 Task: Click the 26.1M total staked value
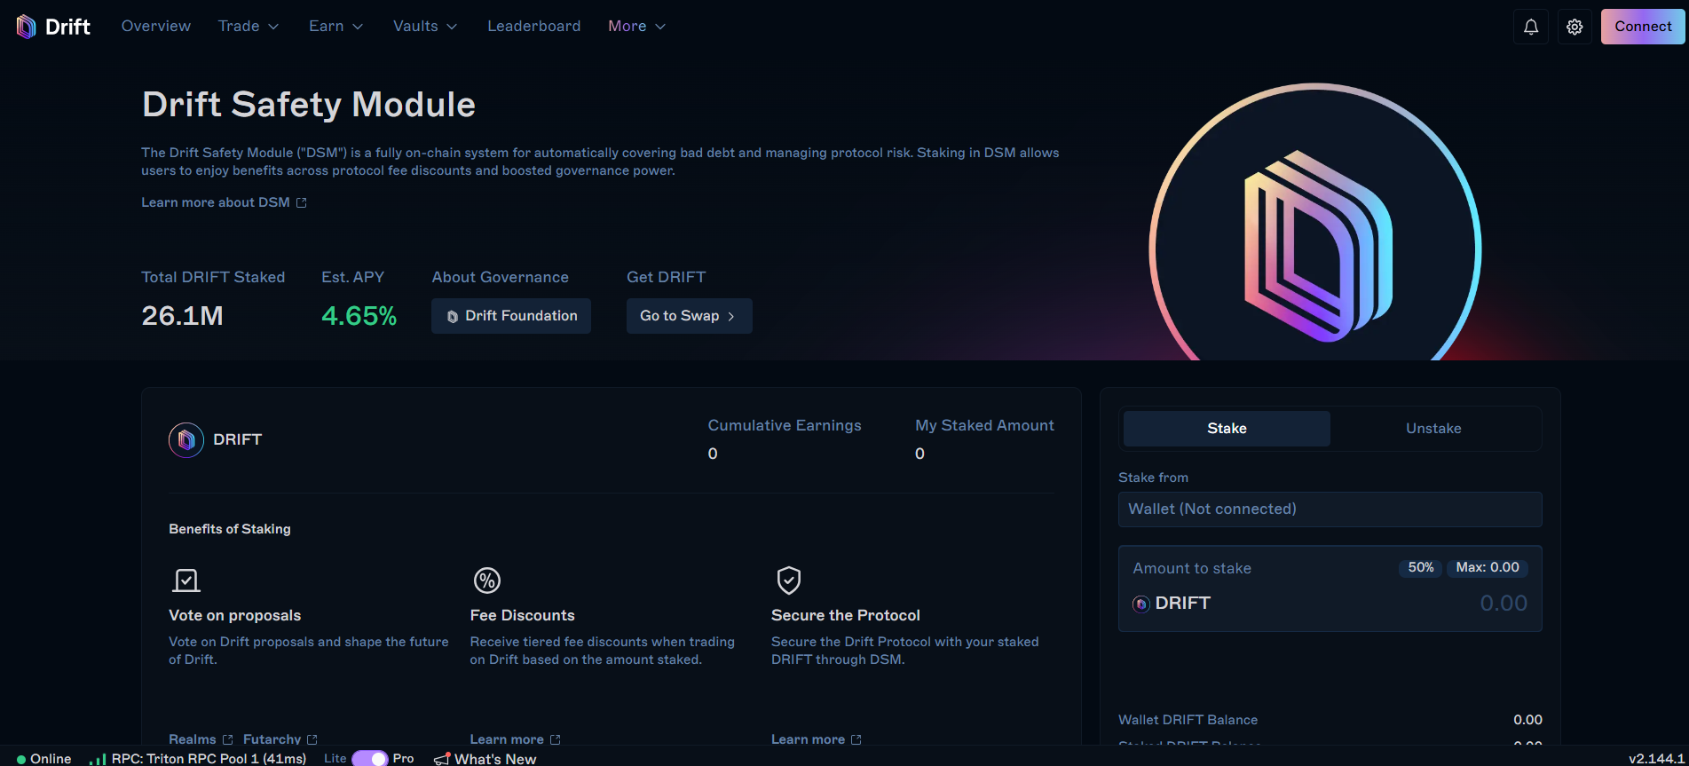[182, 316]
